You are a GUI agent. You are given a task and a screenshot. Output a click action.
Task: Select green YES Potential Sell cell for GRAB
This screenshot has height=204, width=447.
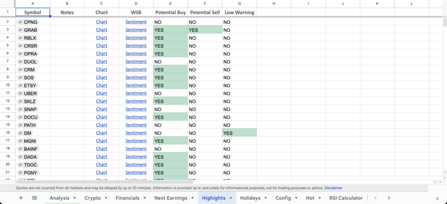[205, 30]
